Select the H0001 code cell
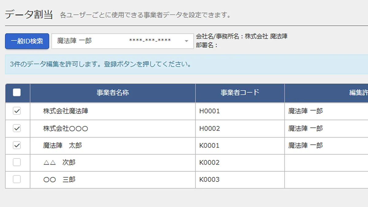Image resolution: width=368 pixels, height=207 pixels. click(x=209, y=111)
